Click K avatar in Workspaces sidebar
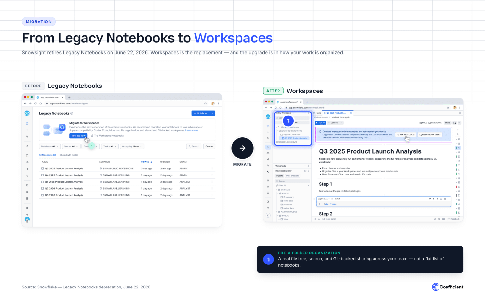The width and height of the screenshot is (485, 303). pos(268,215)
